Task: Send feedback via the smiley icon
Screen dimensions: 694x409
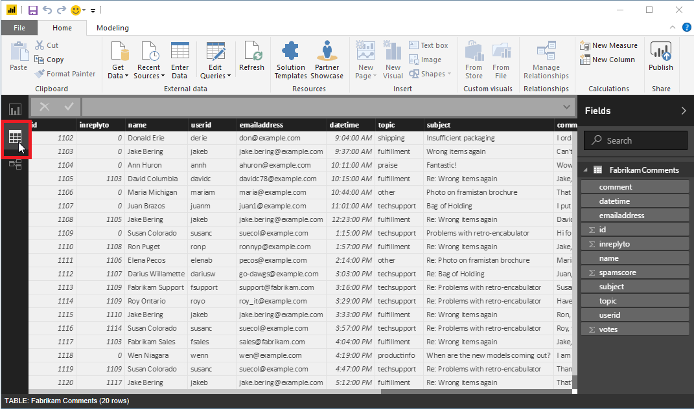Action: coord(76,10)
